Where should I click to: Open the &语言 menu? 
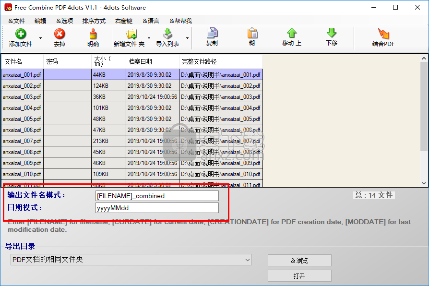click(x=151, y=21)
